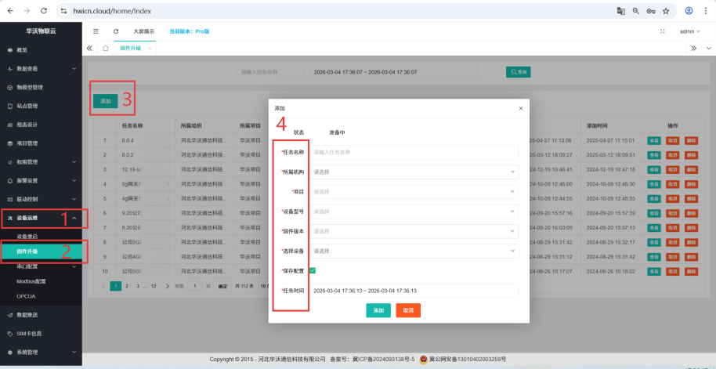The width and height of the screenshot is (716, 369).
Task: Click the browser translate page icon
Action: pos(620,11)
